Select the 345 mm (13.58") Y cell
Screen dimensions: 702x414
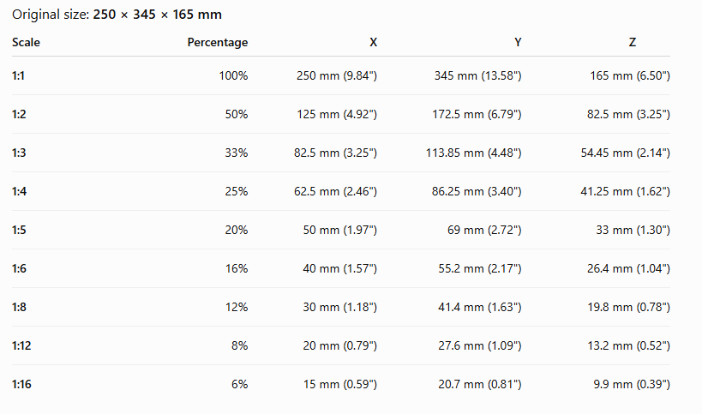click(x=477, y=75)
